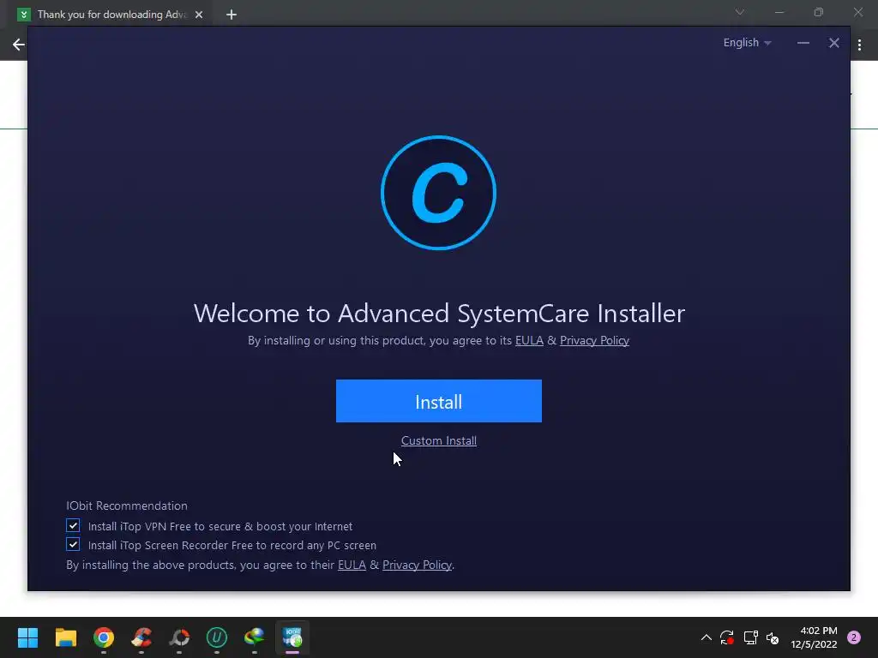Click the blue Install button
Image resolution: width=878 pixels, height=658 pixels.
coord(438,401)
